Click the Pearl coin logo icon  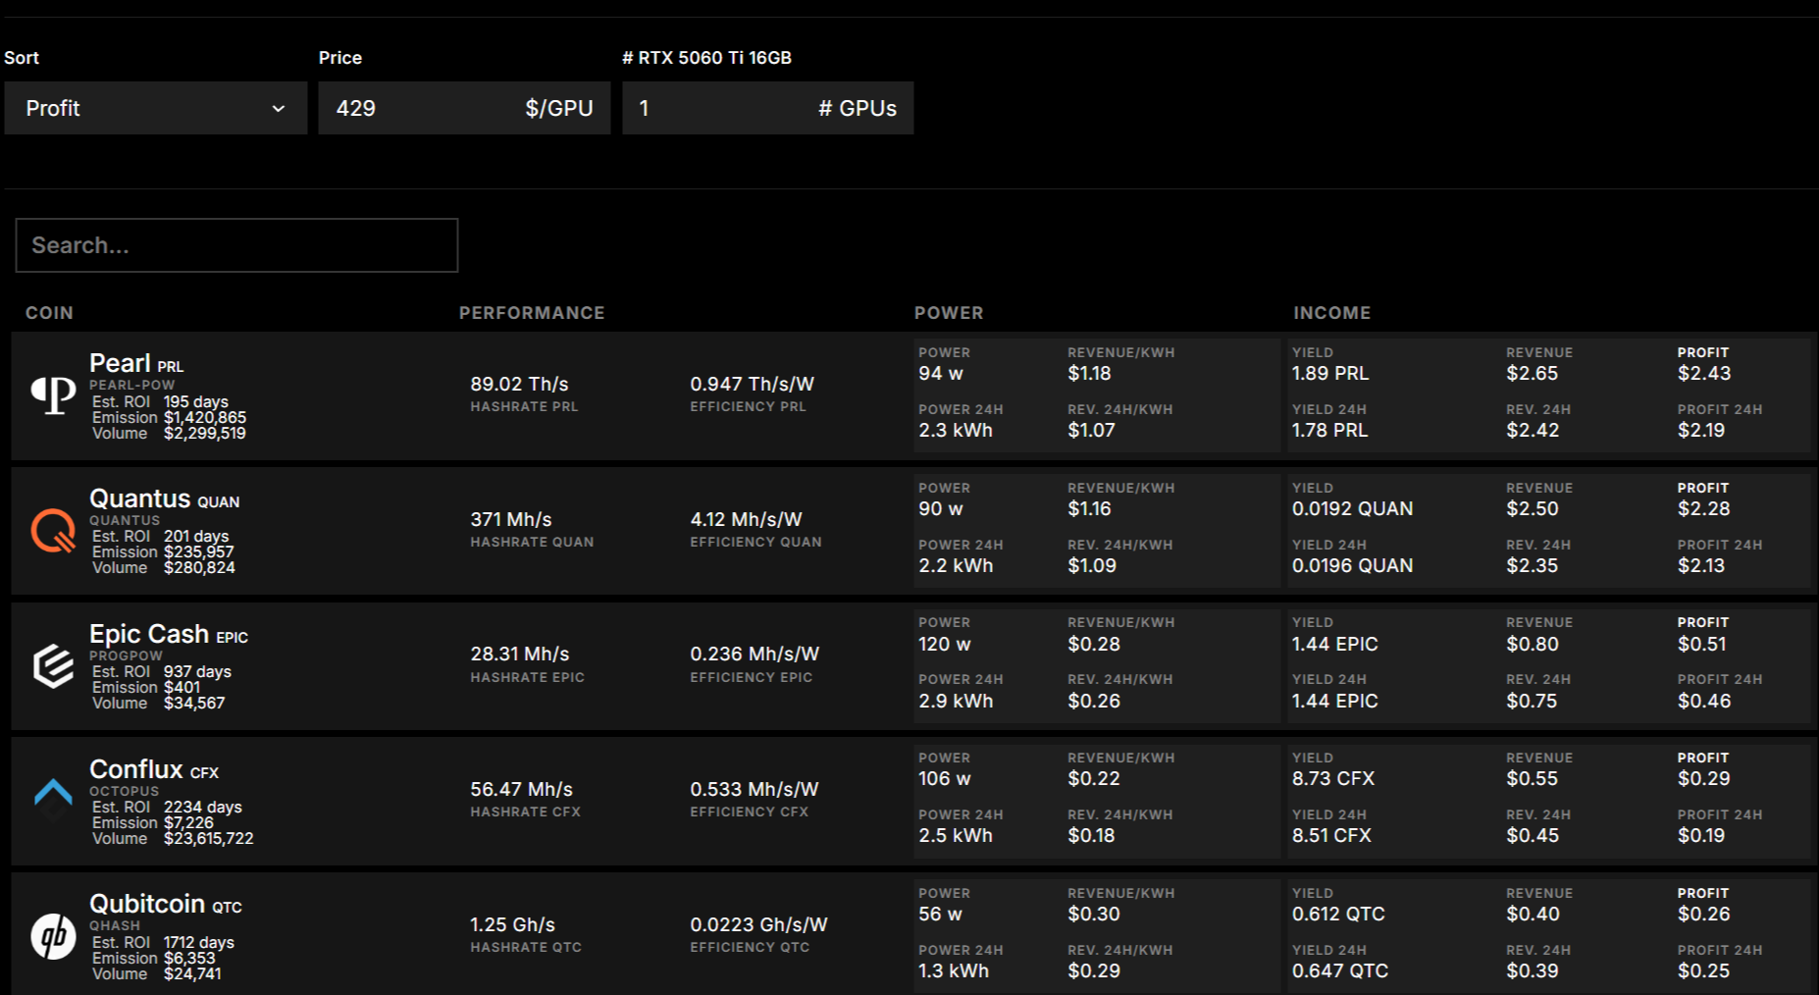pos(53,395)
